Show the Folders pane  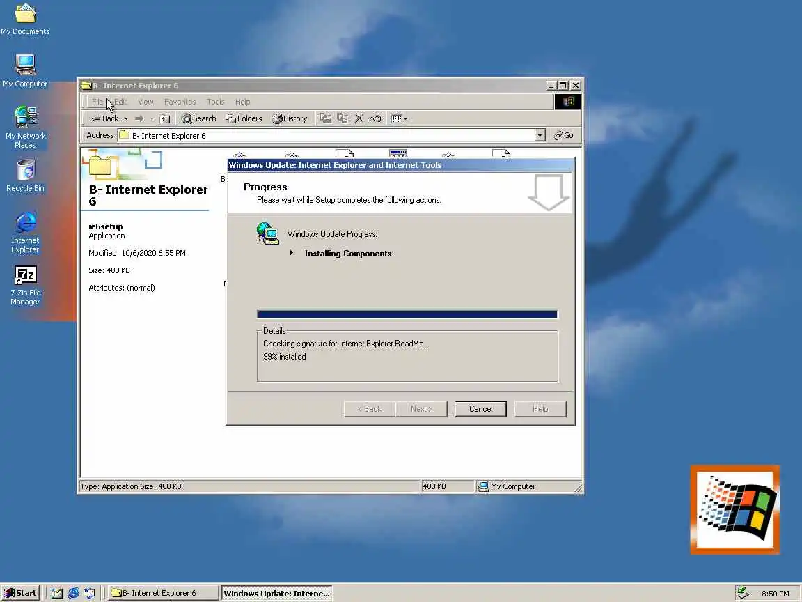[244, 118]
